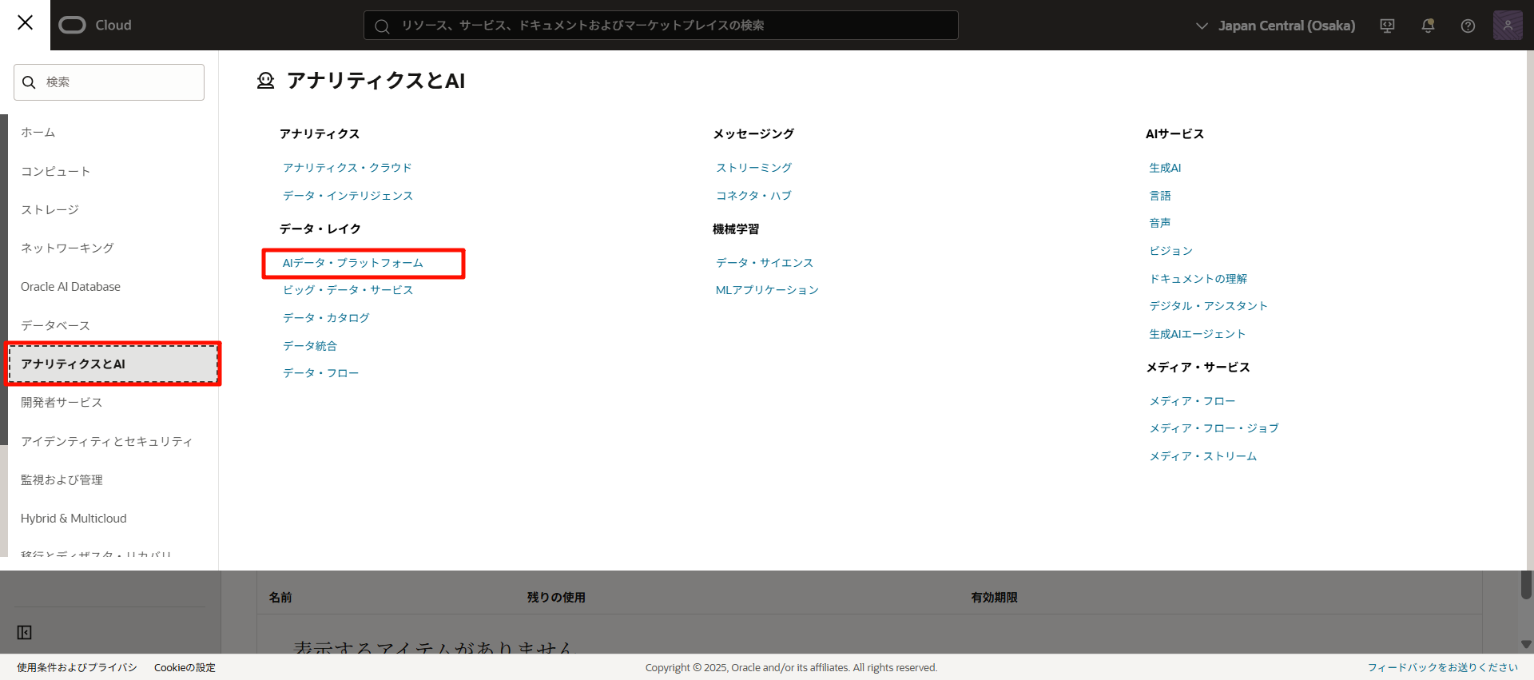This screenshot has width=1534, height=680.
Task: Open メディア・ストリーム link
Action: tap(1202, 456)
